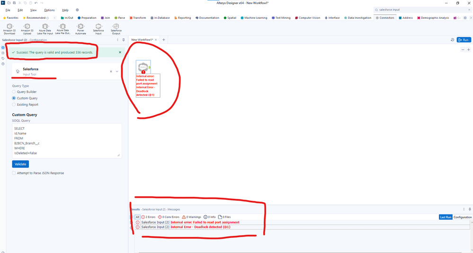Click help question icon in left sidebar

click(x=3, y=64)
